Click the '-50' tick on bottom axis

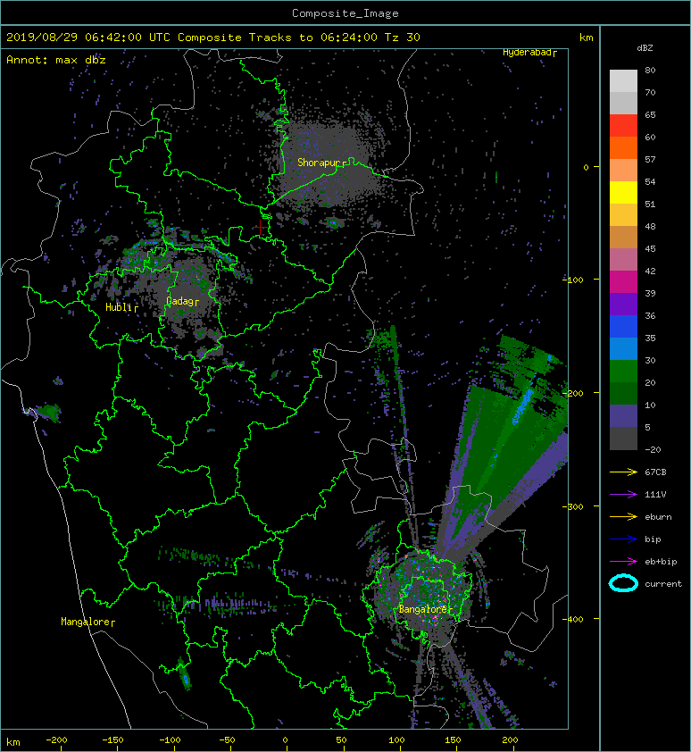click(x=227, y=740)
